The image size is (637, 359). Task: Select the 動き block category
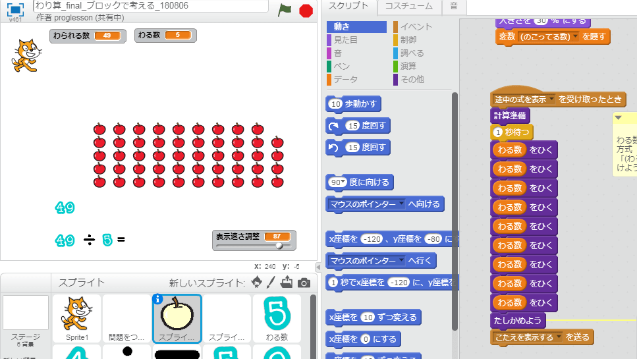point(356,27)
